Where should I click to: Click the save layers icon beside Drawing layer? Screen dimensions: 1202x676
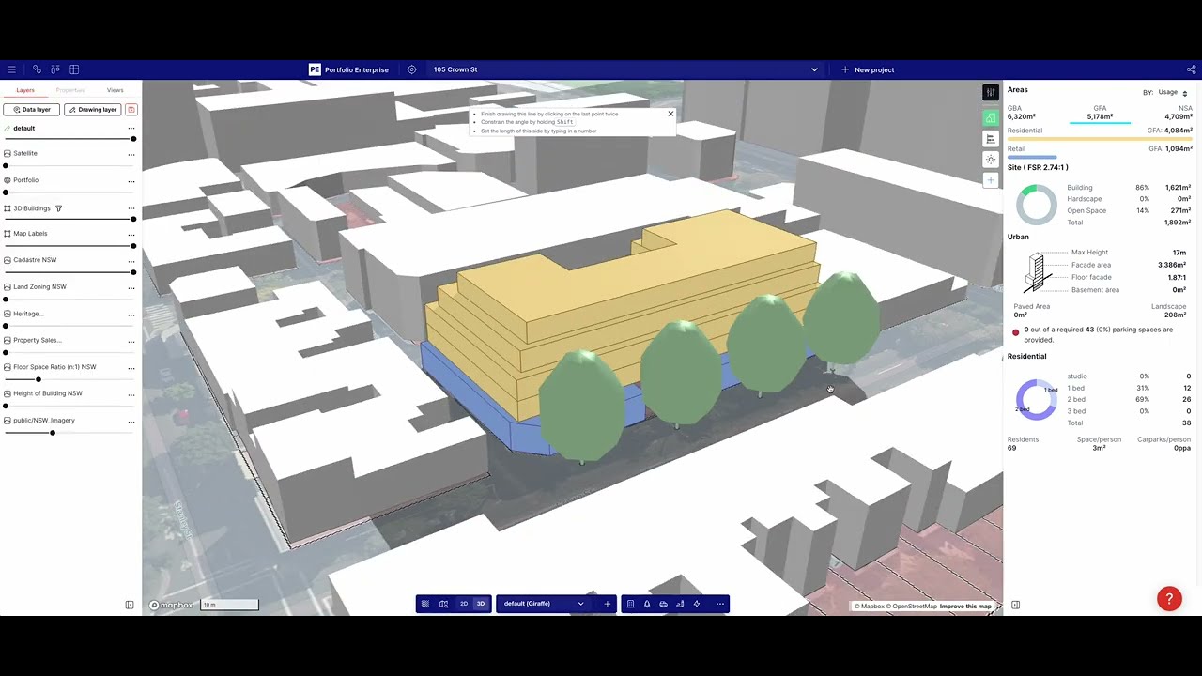[x=131, y=109]
